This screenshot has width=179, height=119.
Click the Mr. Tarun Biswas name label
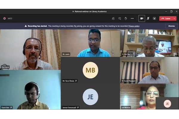(68, 81)
